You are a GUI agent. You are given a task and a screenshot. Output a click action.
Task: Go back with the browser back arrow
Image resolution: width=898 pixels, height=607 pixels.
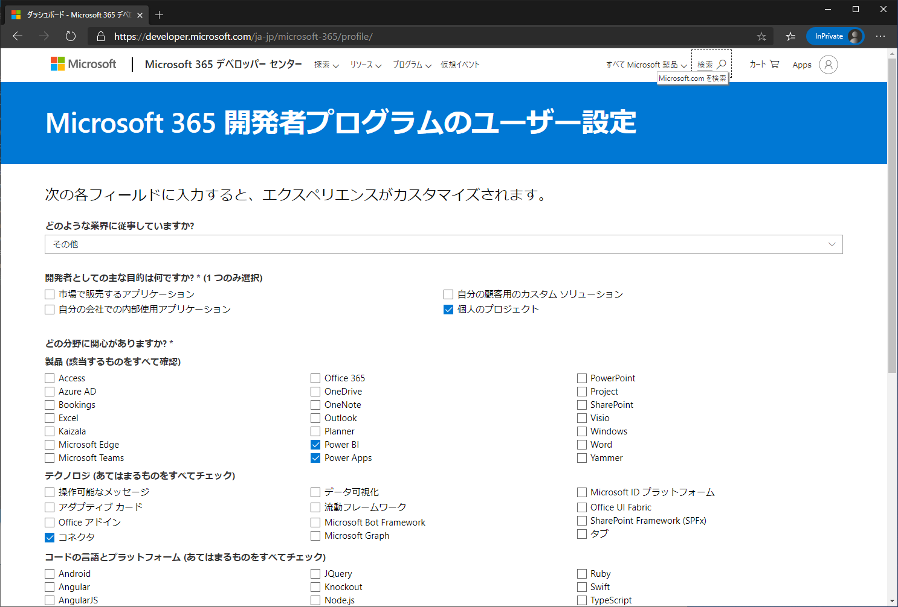point(18,36)
